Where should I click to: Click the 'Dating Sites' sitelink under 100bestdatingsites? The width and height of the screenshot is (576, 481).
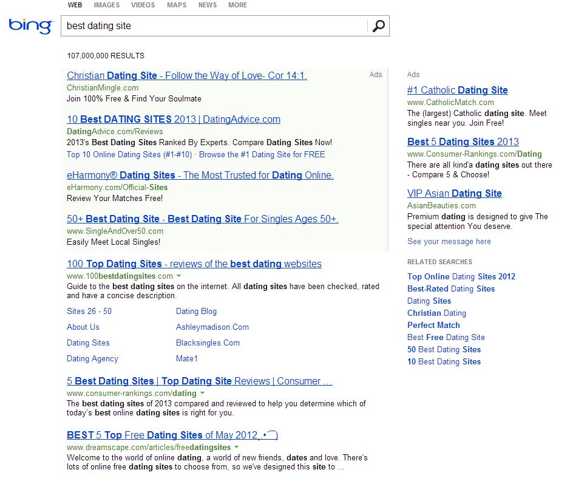pyautogui.click(x=88, y=343)
